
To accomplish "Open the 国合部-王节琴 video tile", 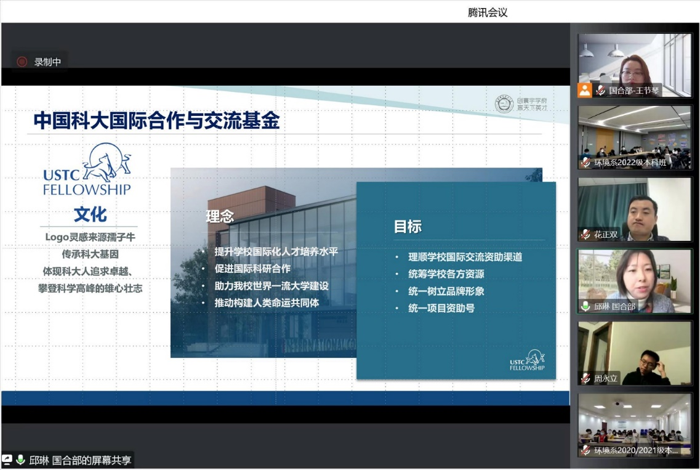I will tap(634, 65).
